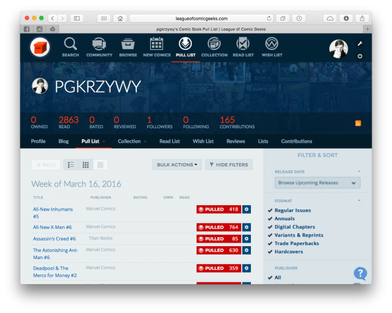392x313 pixels.
Task: Open the Community section icon
Action: point(100,44)
